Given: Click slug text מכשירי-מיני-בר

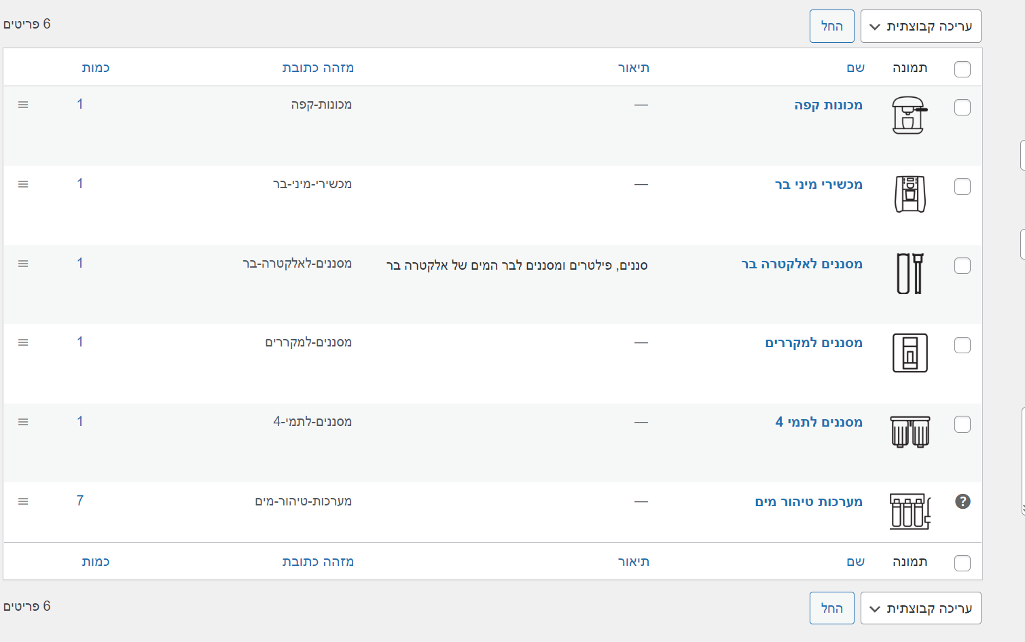Looking at the screenshot, I should point(312,184).
